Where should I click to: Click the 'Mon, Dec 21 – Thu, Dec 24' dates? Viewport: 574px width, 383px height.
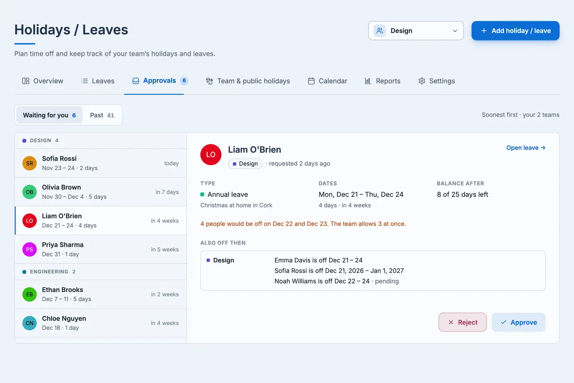point(361,194)
